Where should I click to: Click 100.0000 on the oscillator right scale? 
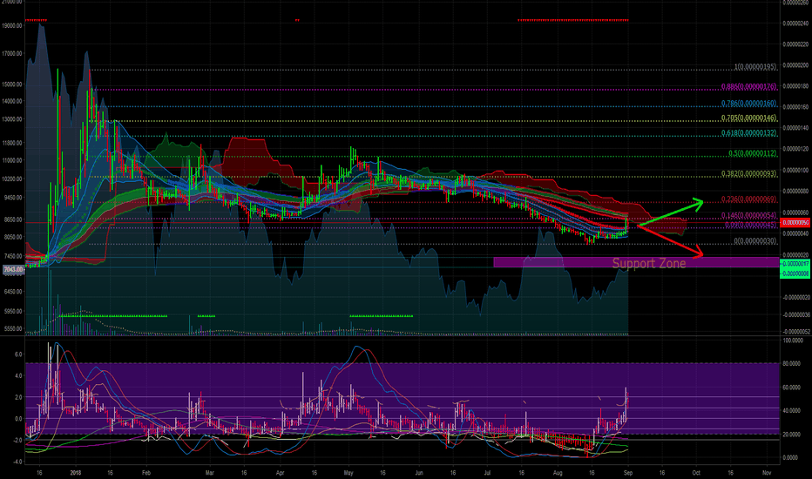[x=794, y=341]
